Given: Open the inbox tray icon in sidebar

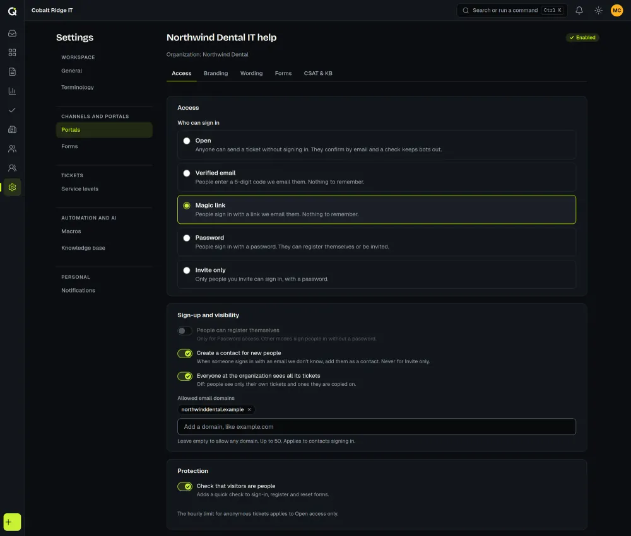Looking at the screenshot, I should [12, 33].
